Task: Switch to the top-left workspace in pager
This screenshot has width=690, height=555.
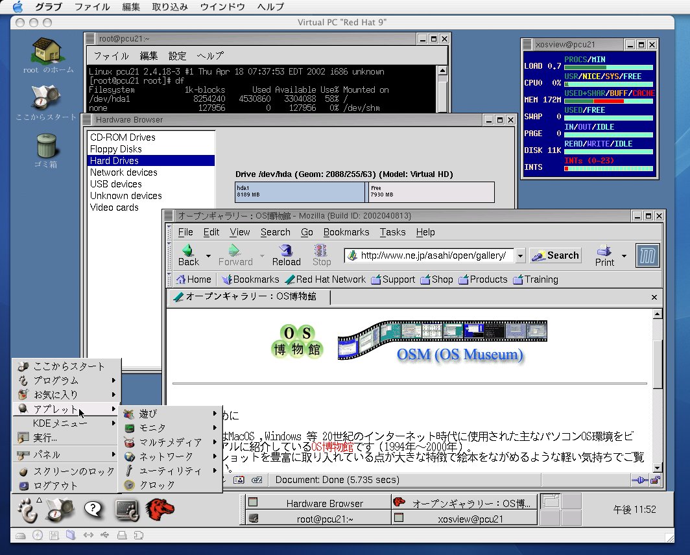Action: 550,501
